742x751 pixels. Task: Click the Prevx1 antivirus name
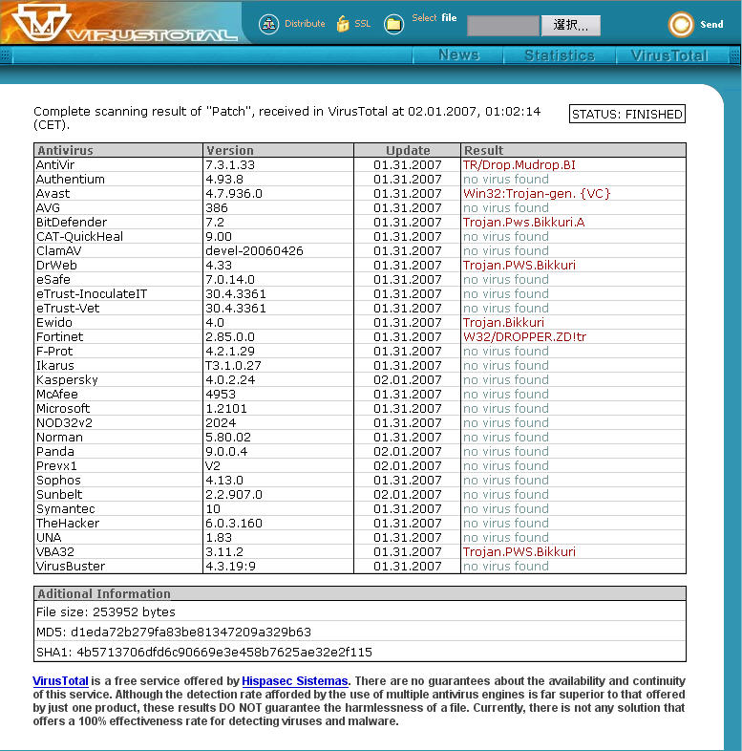(56, 466)
